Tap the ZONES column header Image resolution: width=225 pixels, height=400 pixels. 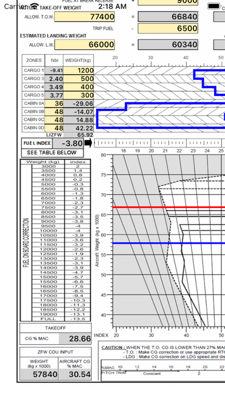pyautogui.click(x=34, y=60)
